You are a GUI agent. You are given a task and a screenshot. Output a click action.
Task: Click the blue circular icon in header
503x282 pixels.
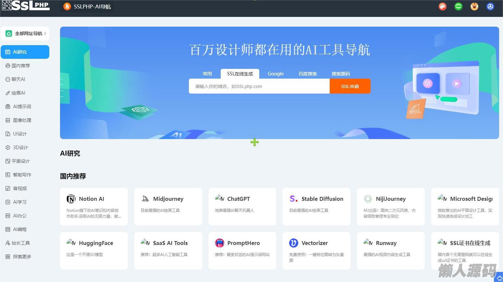coord(490,6)
